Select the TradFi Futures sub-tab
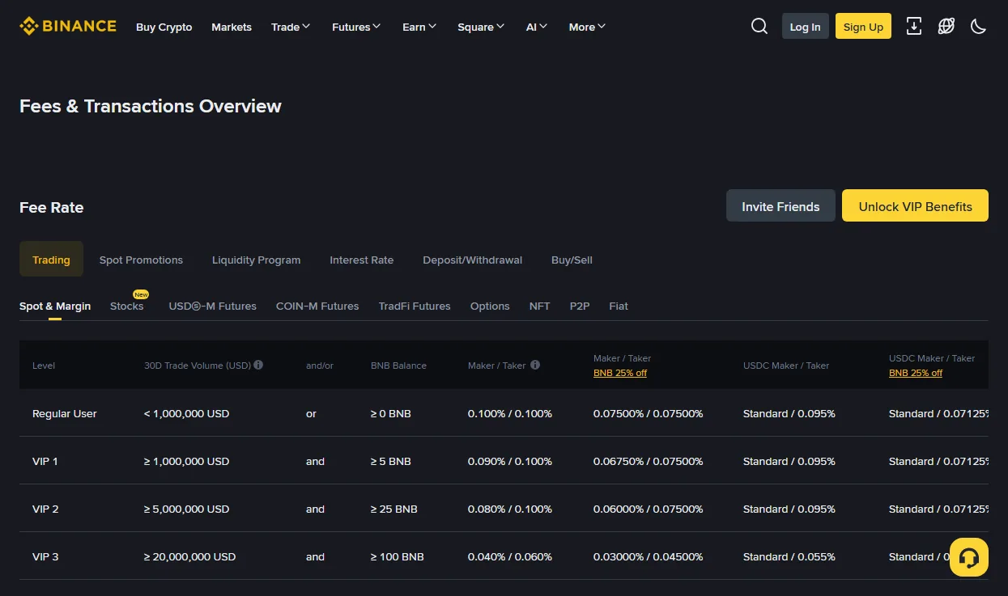Viewport: 1008px width, 596px height. click(415, 306)
